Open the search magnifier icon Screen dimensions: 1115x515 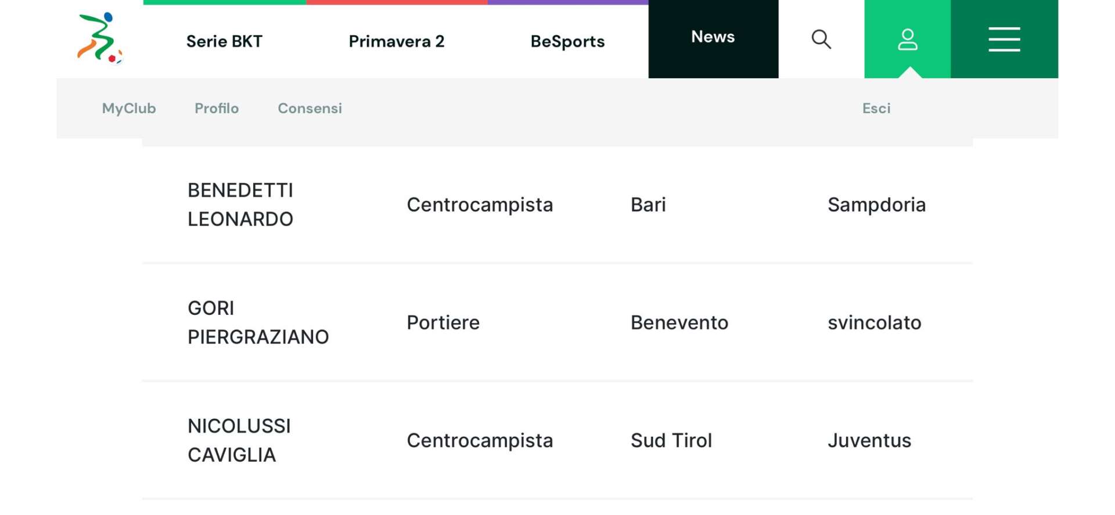tap(821, 39)
